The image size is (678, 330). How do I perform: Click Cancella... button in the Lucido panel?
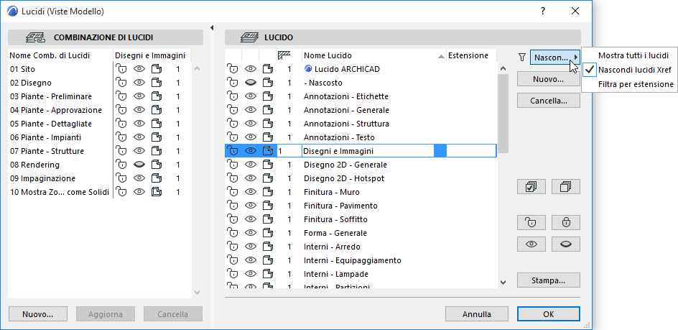tap(548, 101)
